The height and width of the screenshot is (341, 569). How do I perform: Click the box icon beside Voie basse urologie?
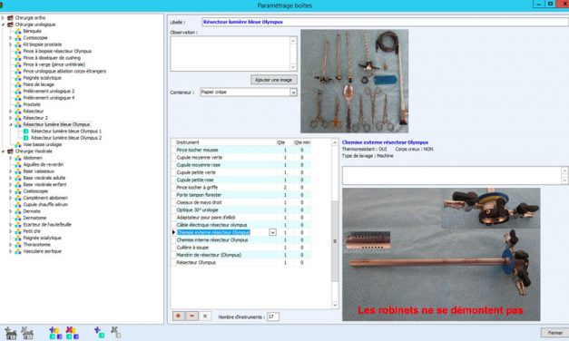point(18,144)
